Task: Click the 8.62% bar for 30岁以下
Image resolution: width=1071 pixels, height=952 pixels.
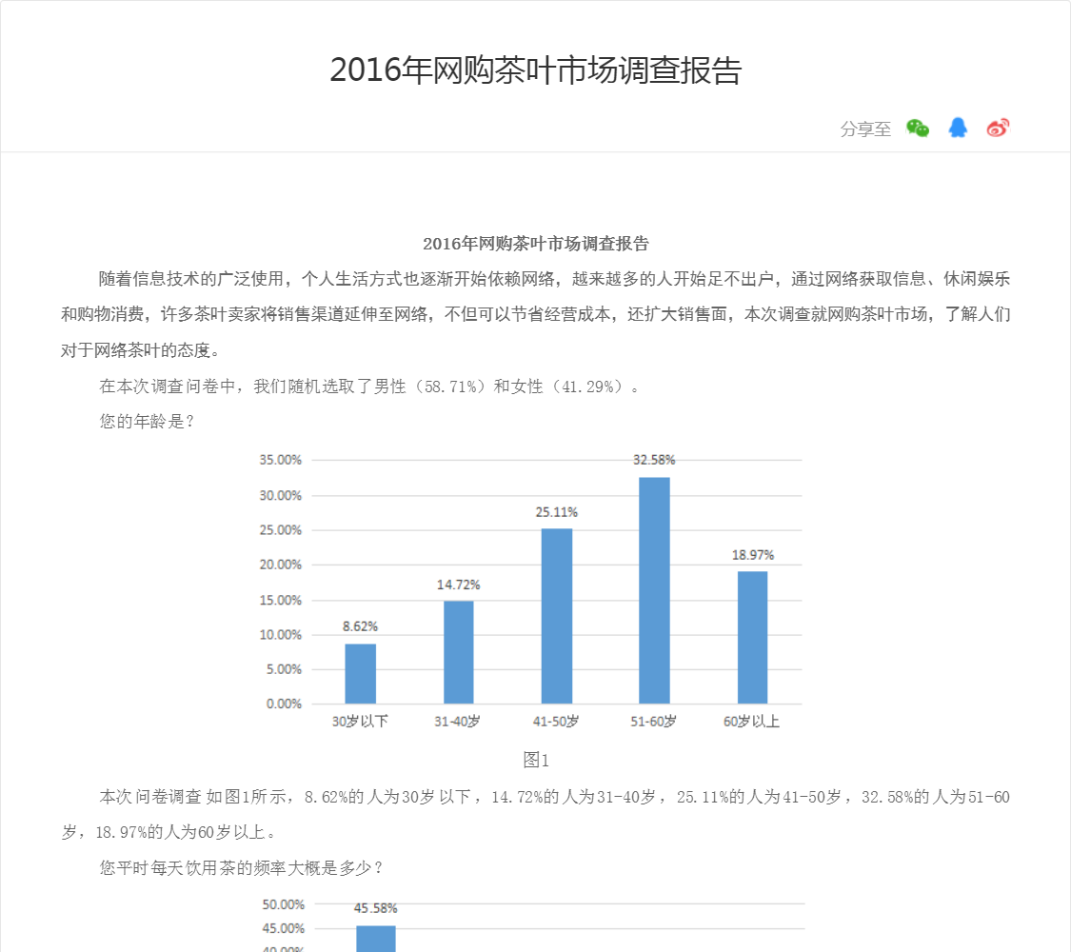Action: tap(360, 673)
